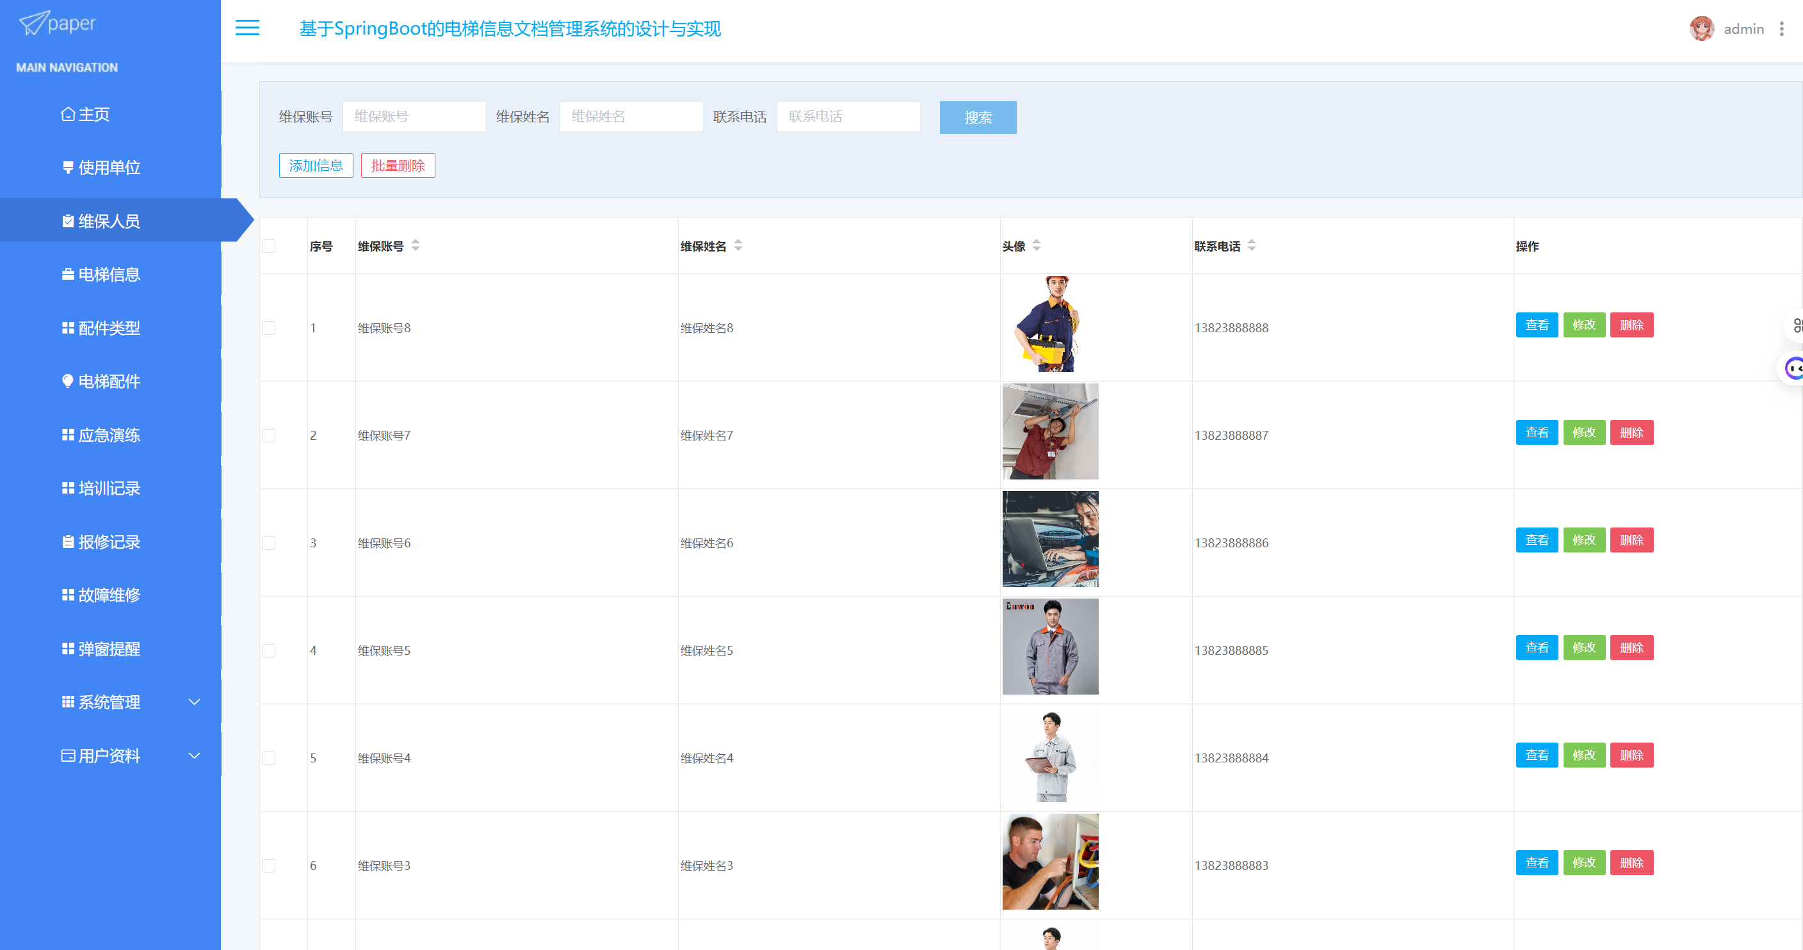Click 批量删除 button
The image size is (1803, 950).
coord(398,166)
